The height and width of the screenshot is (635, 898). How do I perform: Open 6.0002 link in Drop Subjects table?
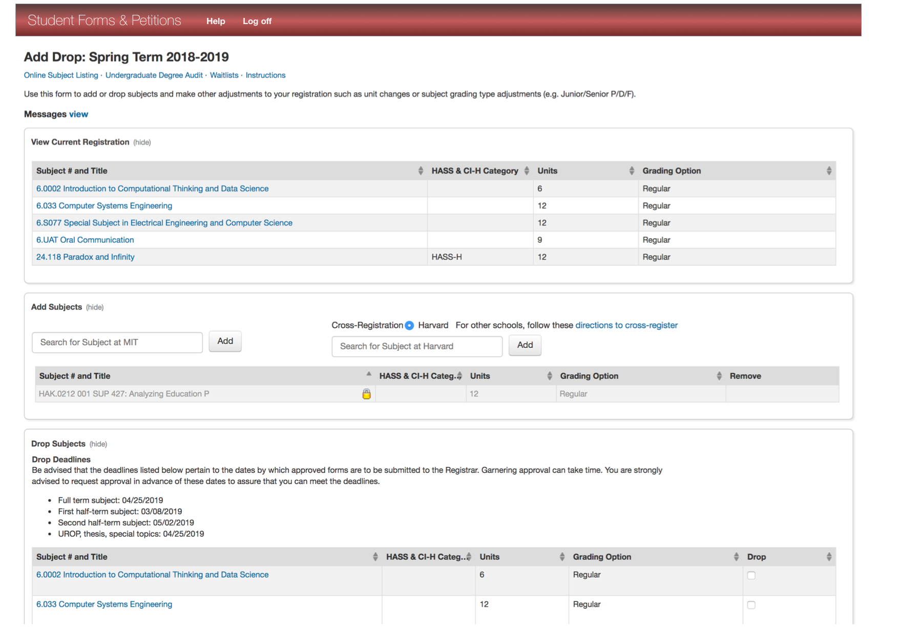(x=152, y=575)
